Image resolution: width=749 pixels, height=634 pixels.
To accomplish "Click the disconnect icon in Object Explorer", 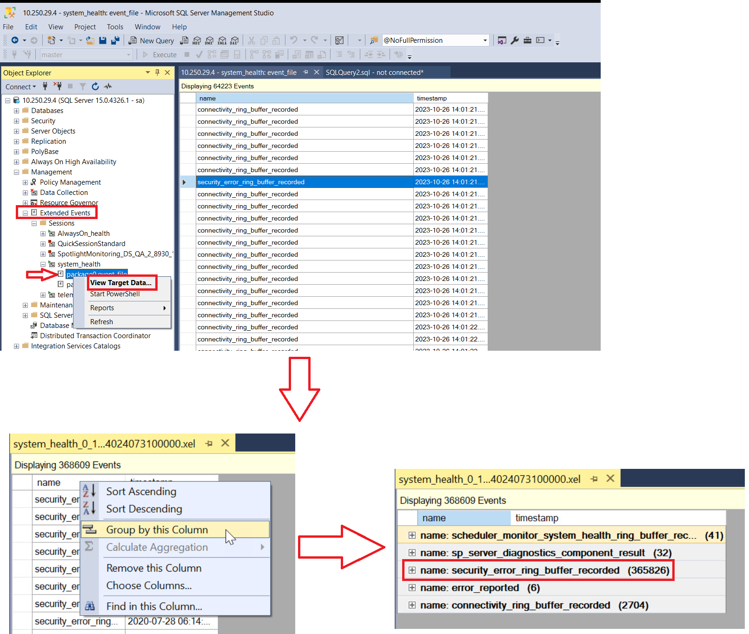I will [x=58, y=86].
